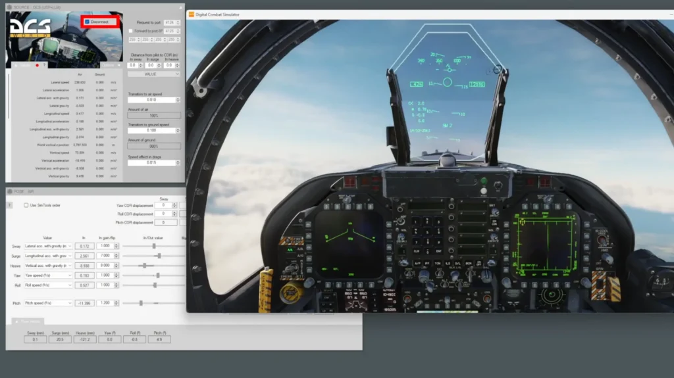Image resolution: width=674 pixels, height=378 pixels.
Task: Click the Heave (mm) result field -121.2
Action: coord(85,339)
